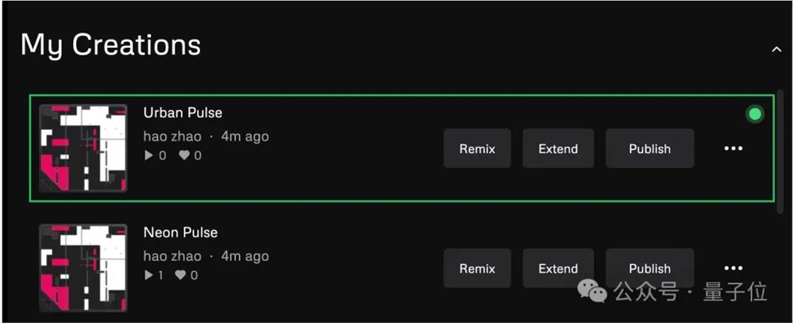This screenshot has width=794, height=323.
Task: Click heart like icon on Urban Pulse
Action: (x=184, y=156)
